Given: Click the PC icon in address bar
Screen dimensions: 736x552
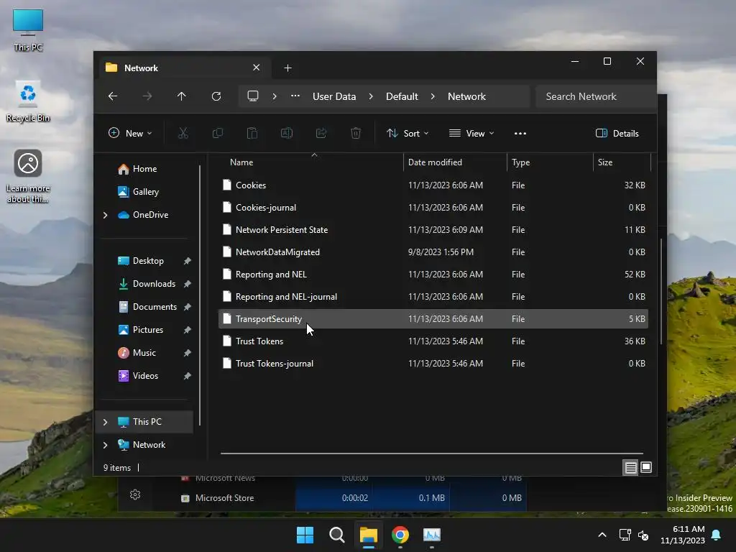Looking at the screenshot, I should click(x=253, y=96).
